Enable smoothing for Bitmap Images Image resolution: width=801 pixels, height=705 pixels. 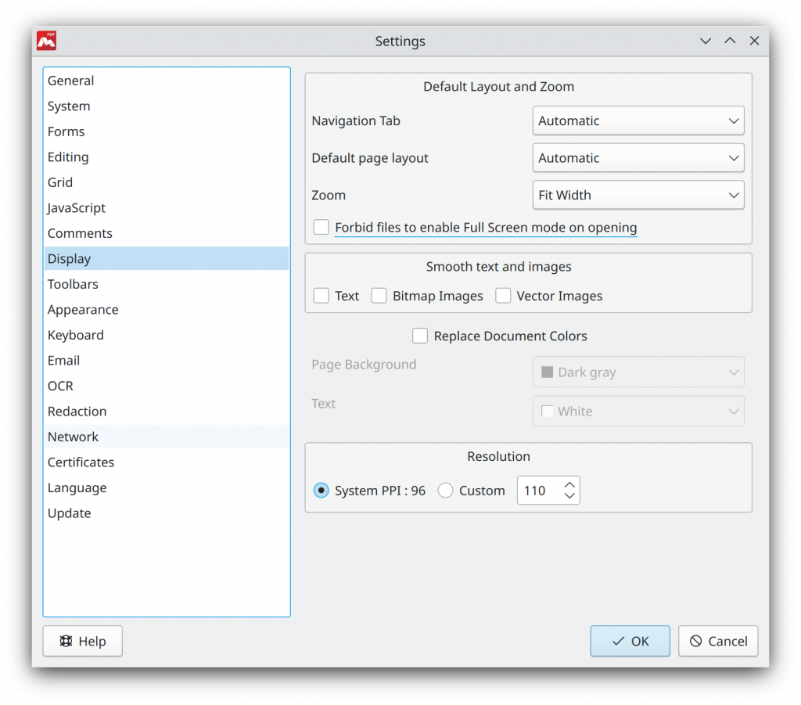point(379,295)
